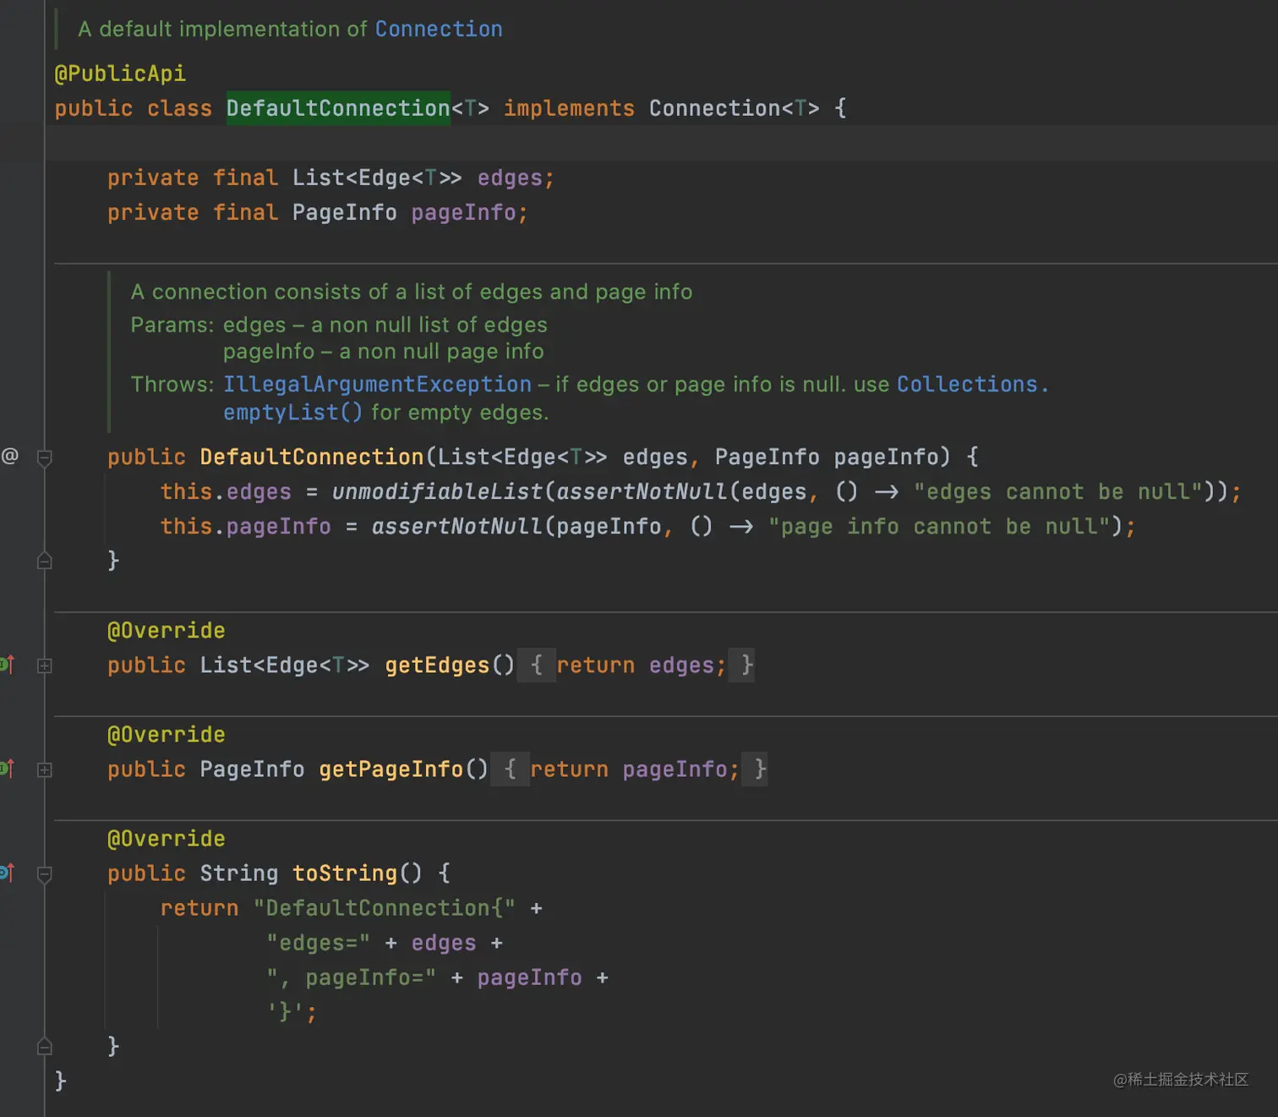Screen dimensions: 1278x1117
Task: Expand the folded getPageInfo() method in the gutter
Action: pyautogui.click(x=45, y=769)
